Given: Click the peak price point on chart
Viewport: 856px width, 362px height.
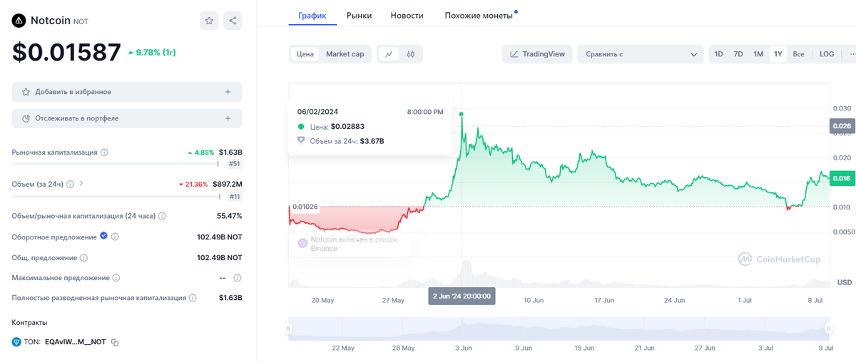Looking at the screenshot, I should tap(462, 114).
